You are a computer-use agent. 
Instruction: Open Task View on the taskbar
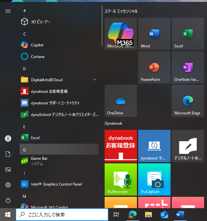click(116, 215)
